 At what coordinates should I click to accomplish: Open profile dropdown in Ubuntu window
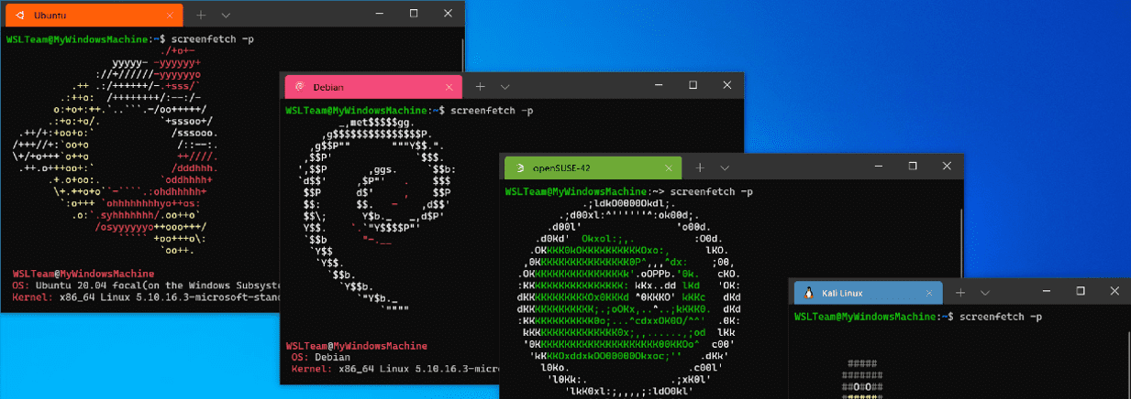pos(226,16)
